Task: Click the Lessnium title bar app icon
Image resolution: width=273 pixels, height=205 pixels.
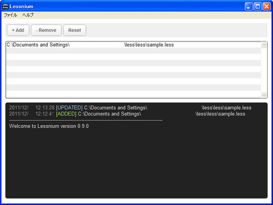Action: coord(5,7)
